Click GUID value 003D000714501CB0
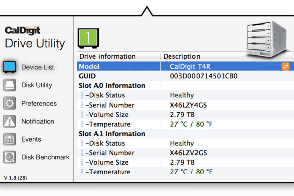The width and height of the screenshot is (294, 196). 204,76
